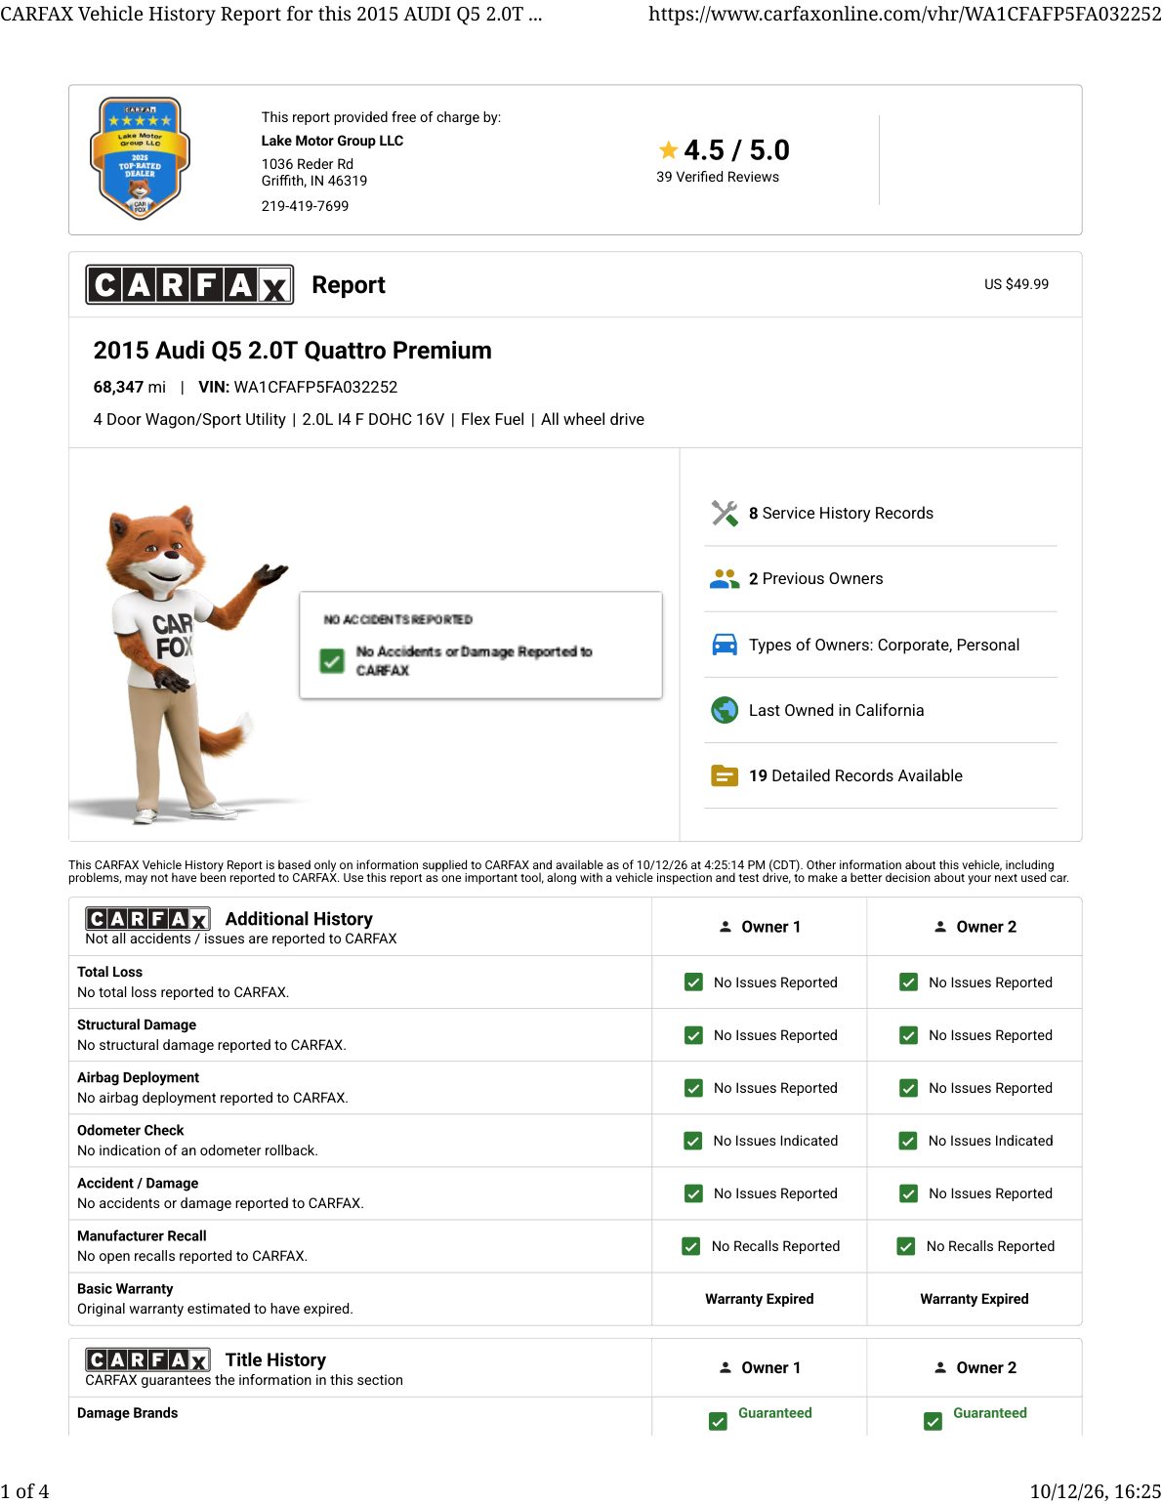The width and height of the screenshot is (1162, 1504).
Task: Click Owner 1 person icon in Title History
Action: [726, 1368]
